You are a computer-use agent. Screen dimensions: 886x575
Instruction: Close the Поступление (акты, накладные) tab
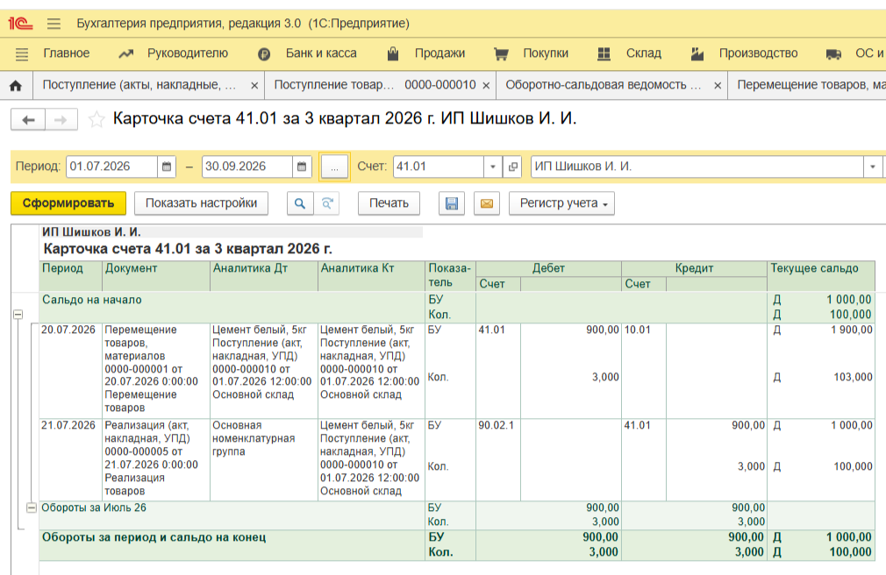click(x=254, y=86)
